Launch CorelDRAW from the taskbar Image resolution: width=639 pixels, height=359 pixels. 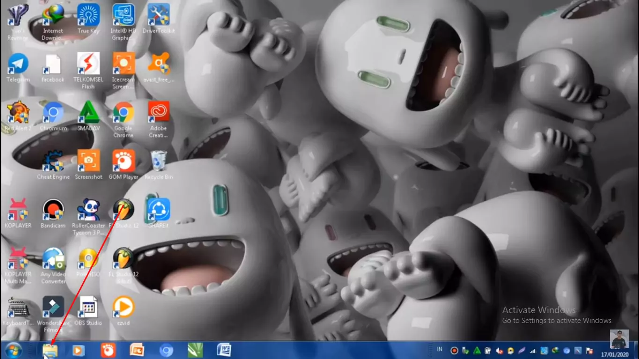[195, 351]
